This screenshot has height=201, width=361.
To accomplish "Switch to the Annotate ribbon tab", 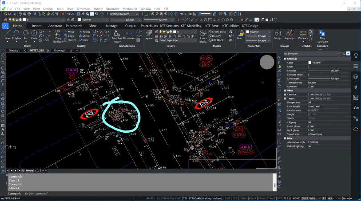I will 55,26.
